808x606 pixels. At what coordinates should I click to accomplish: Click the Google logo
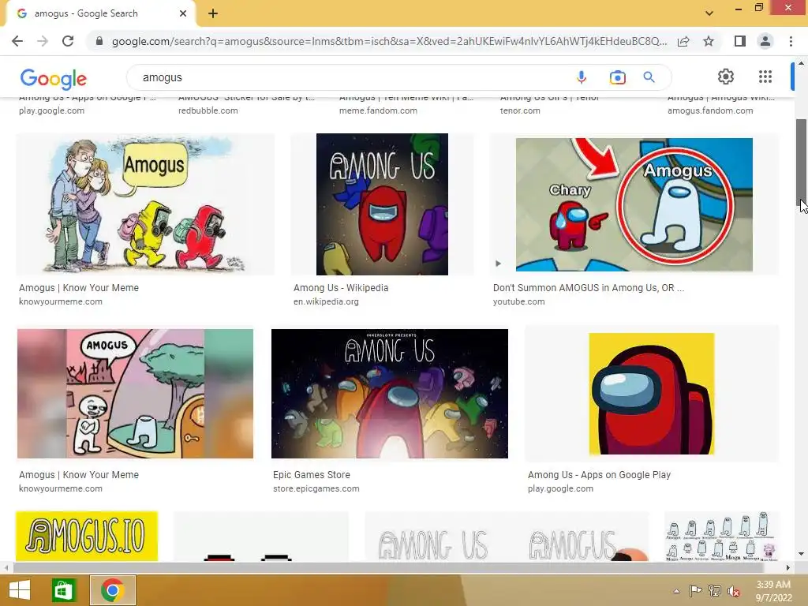tap(54, 78)
